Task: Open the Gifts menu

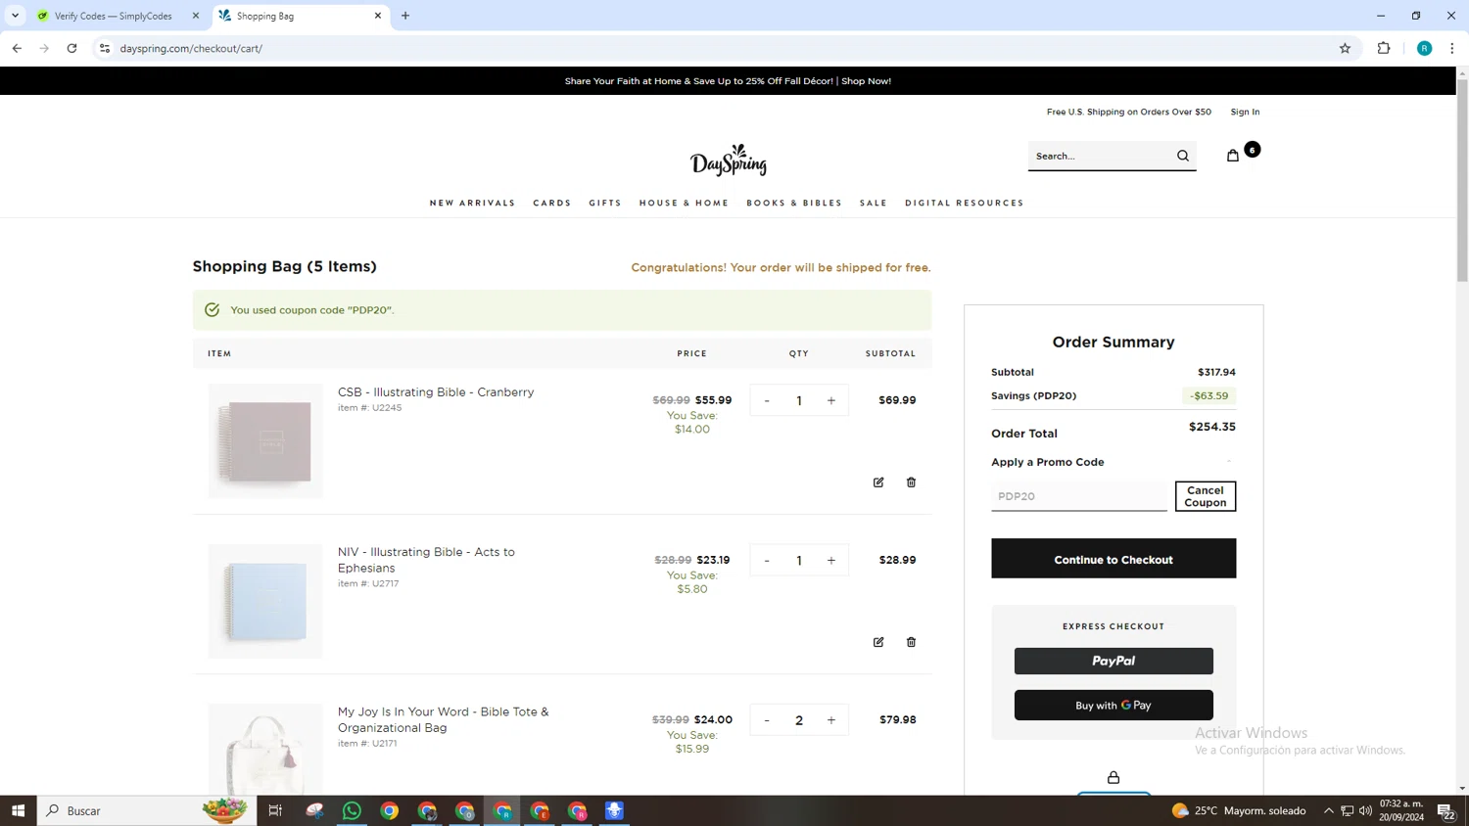Action: click(605, 204)
